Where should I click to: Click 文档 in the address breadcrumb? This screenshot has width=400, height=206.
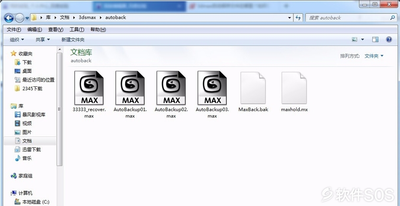65,18
